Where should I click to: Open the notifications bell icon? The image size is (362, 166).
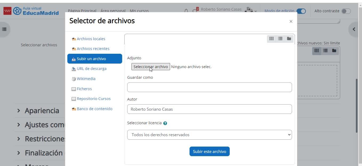click(186, 11)
